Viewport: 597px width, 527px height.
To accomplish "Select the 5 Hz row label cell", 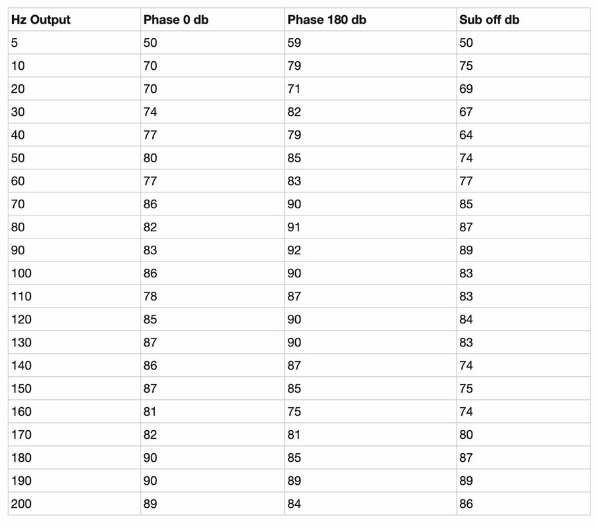I will coord(74,43).
